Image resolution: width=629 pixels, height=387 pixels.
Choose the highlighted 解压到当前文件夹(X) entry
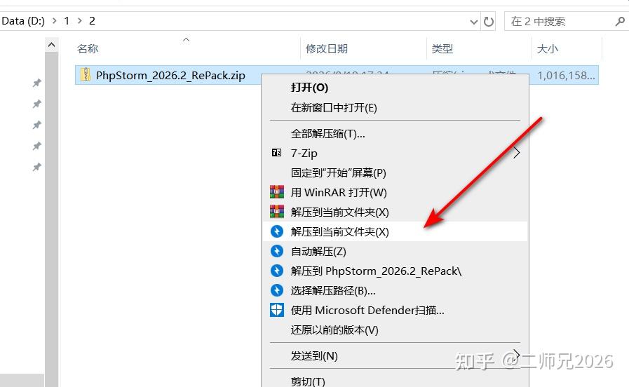click(x=395, y=231)
